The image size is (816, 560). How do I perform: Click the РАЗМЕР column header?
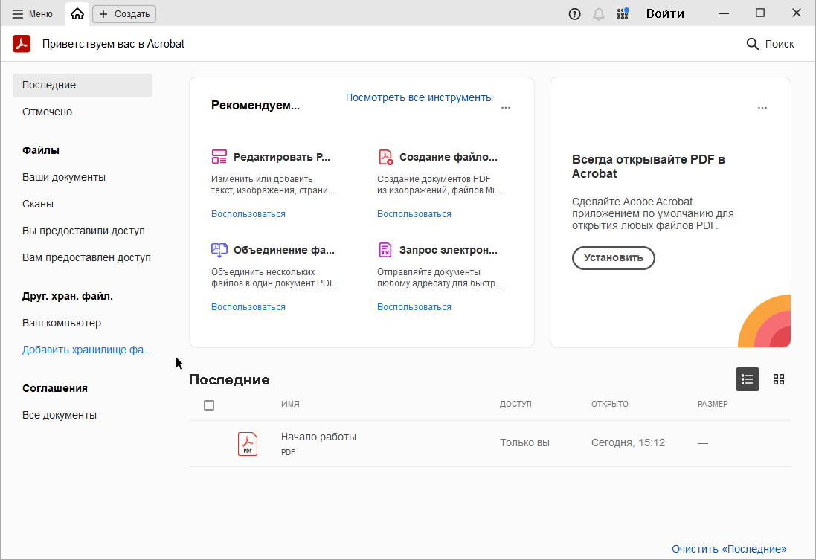click(x=713, y=405)
